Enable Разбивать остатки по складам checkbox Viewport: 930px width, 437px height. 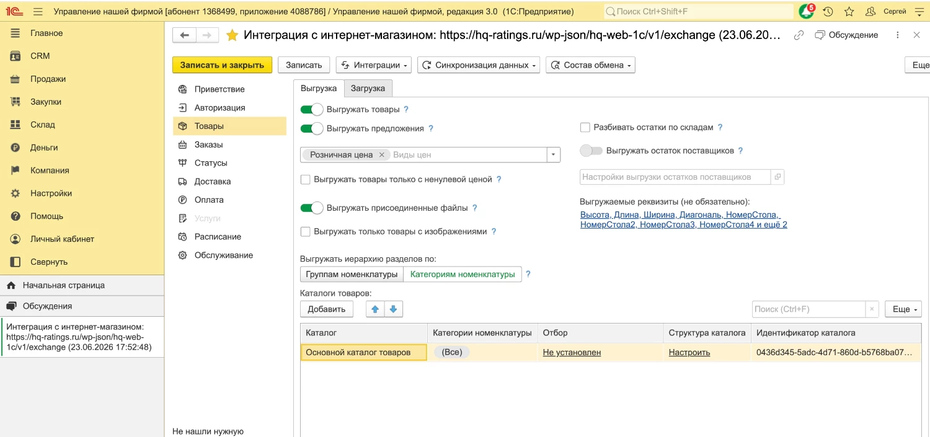click(585, 127)
